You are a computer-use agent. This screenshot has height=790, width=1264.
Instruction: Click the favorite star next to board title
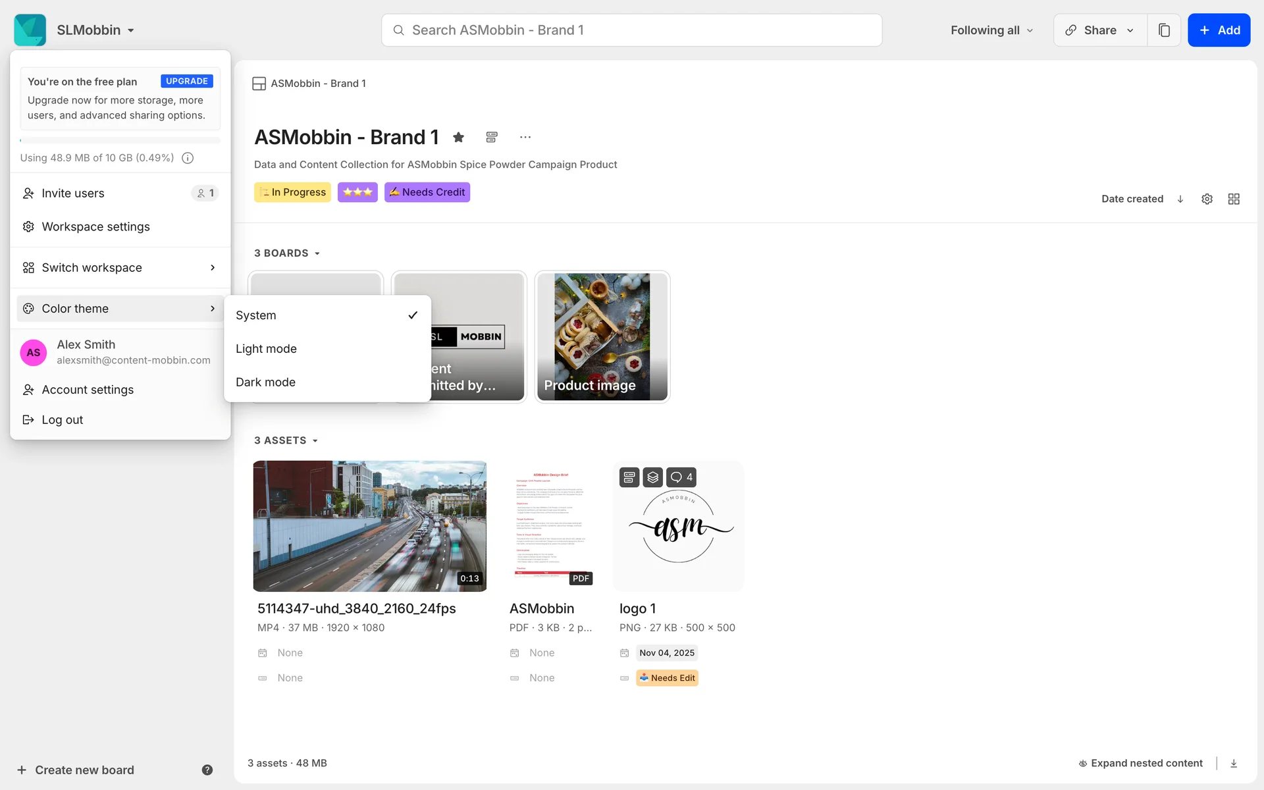pos(459,137)
